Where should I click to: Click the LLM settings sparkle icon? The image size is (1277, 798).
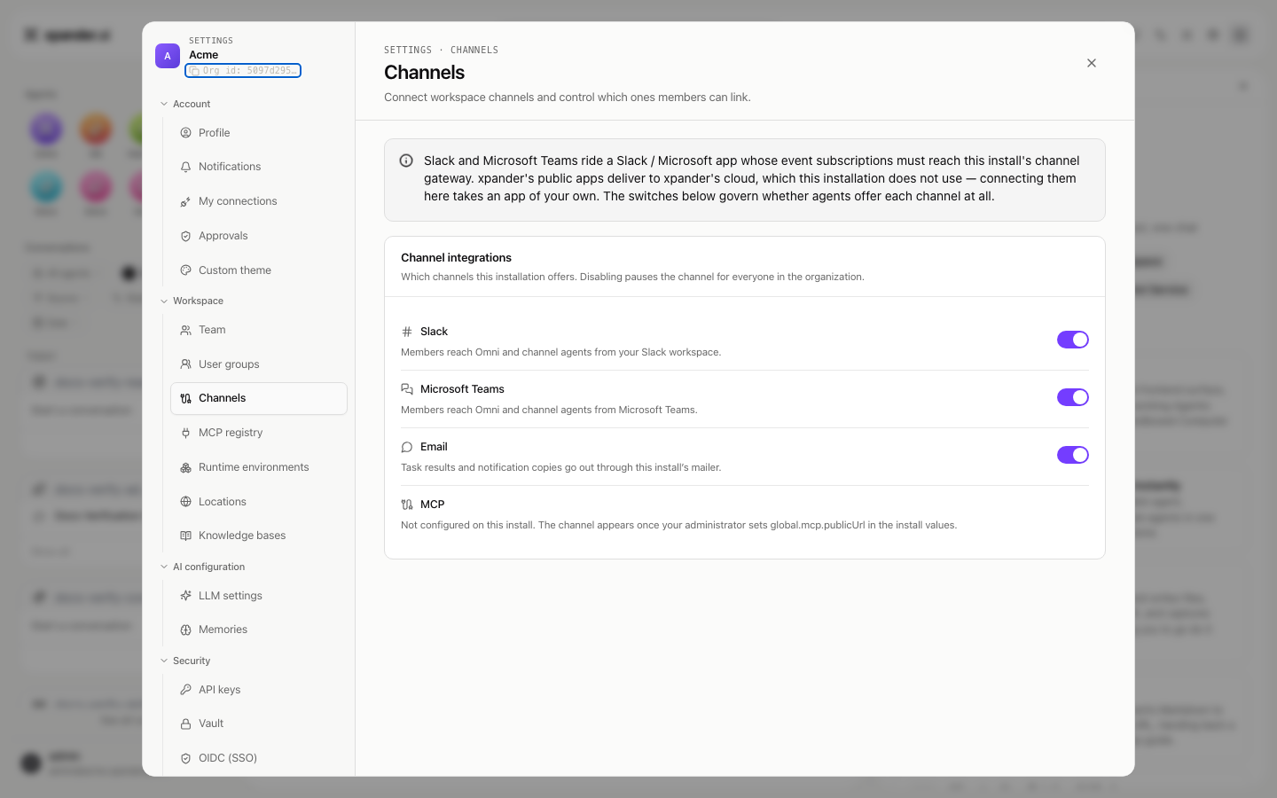click(185, 596)
